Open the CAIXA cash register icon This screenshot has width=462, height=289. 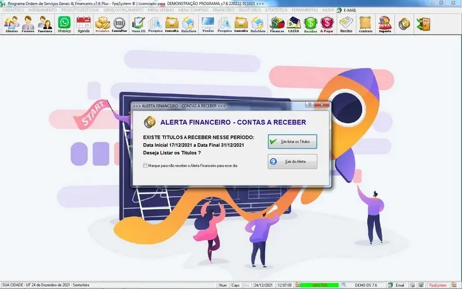pos(293,24)
